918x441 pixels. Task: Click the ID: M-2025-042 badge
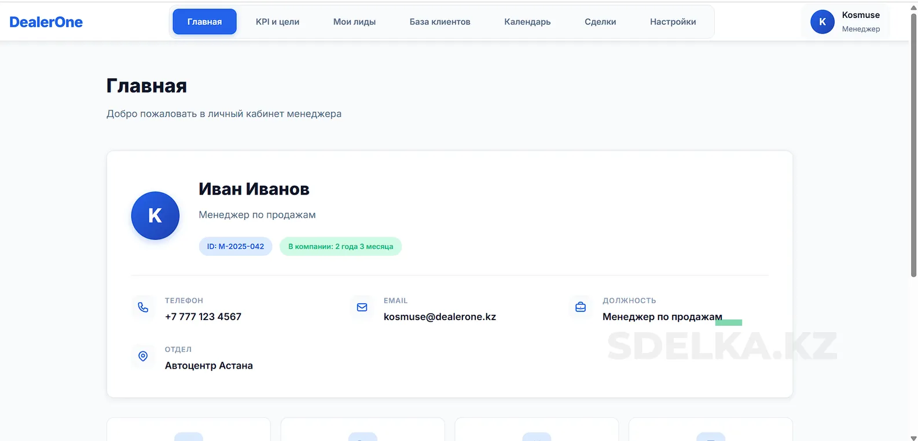[236, 247]
